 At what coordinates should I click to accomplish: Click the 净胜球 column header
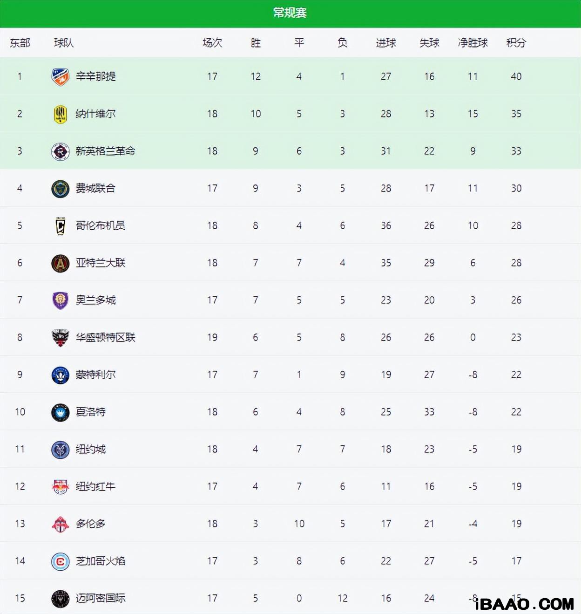(473, 43)
